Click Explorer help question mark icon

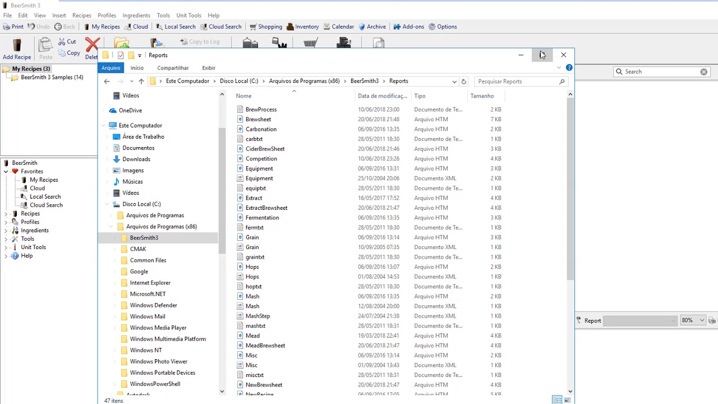point(569,67)
